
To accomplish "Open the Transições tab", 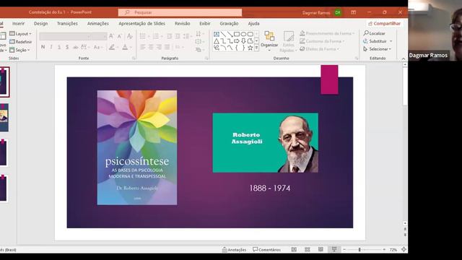I will pyautogui.click(x=67, y=24).
